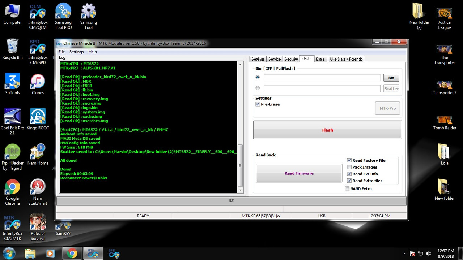
Task: Toggle the Pre-Erase checkbox
Action: pyautogui.click(x=258, y=104)
